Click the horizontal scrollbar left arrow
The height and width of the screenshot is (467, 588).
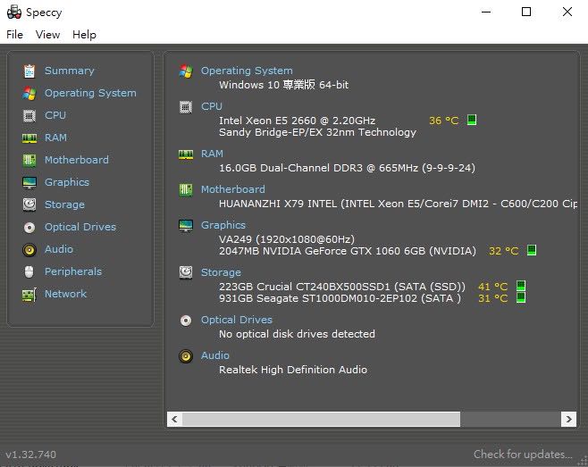click(174, 419)
